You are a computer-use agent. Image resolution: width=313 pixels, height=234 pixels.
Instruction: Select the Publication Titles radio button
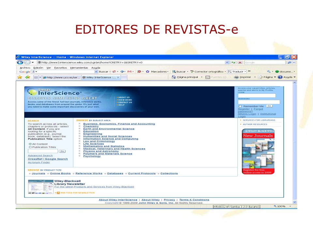coord(30,147)
